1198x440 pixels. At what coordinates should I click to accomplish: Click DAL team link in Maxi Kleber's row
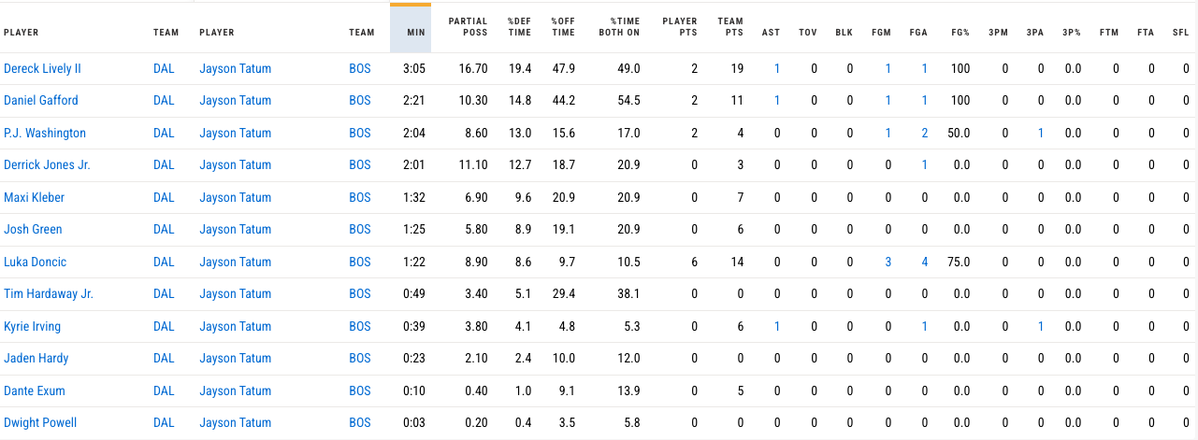(164, 197)
